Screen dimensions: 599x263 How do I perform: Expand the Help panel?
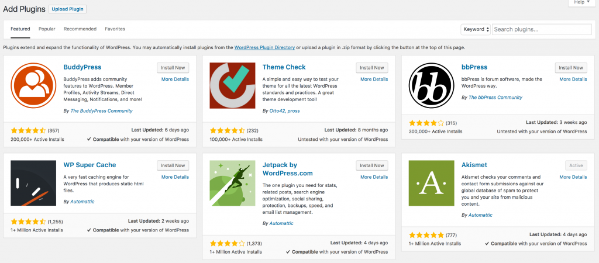coord(581,2)
